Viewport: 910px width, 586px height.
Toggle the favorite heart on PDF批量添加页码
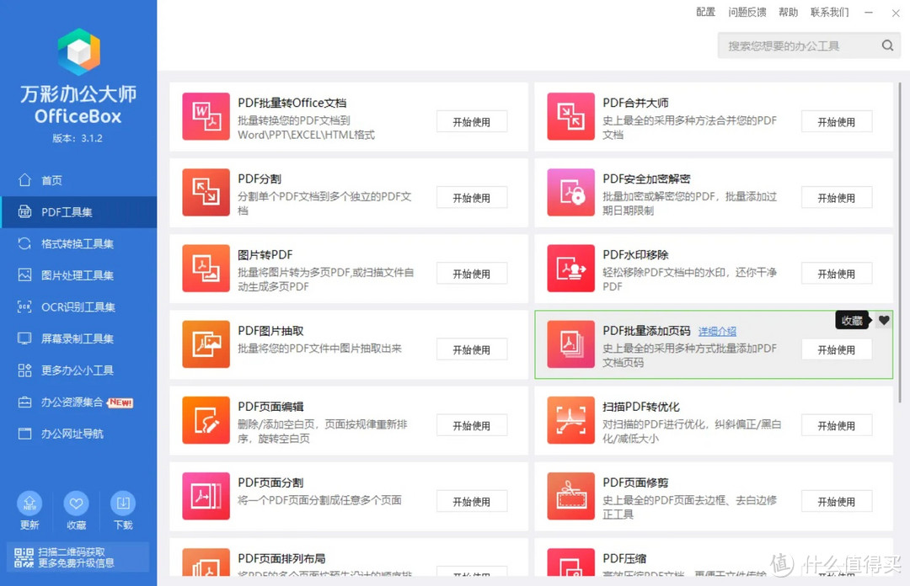pos(884,321)
